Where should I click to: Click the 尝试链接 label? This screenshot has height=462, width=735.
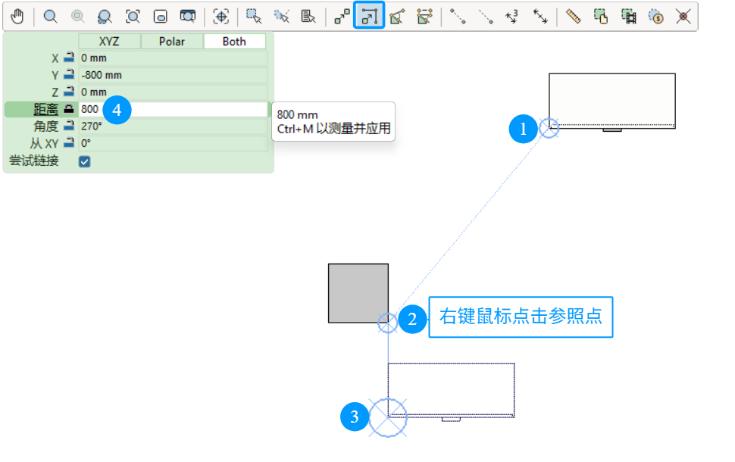pyautogui.click(x=34, y=161)
